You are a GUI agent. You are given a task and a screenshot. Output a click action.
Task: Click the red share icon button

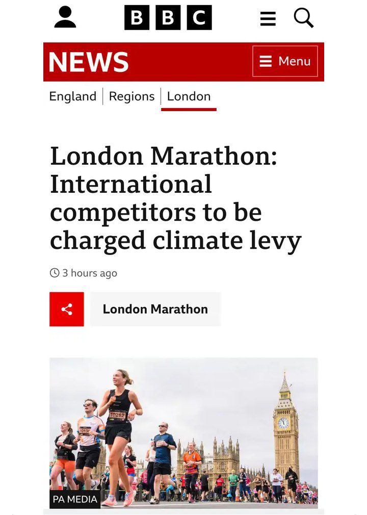click(x=67, y=309)
